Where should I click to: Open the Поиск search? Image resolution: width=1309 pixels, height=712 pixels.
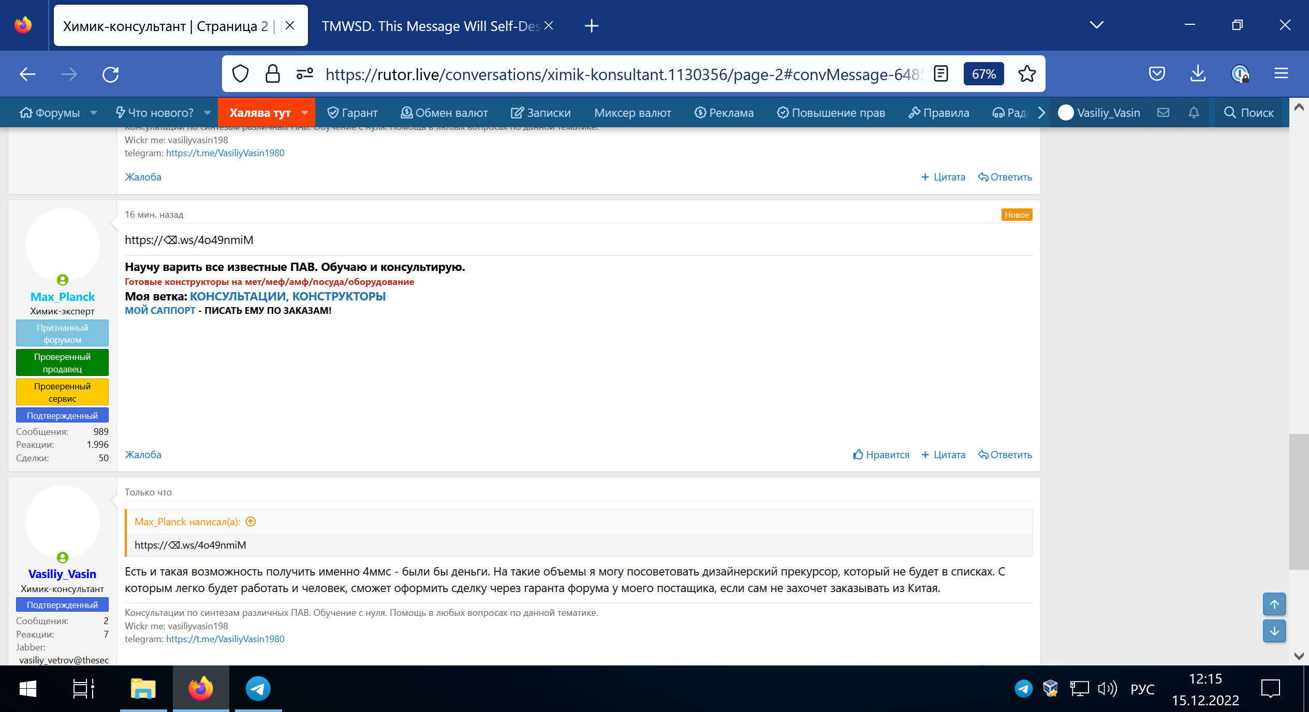click(1248, 113)
